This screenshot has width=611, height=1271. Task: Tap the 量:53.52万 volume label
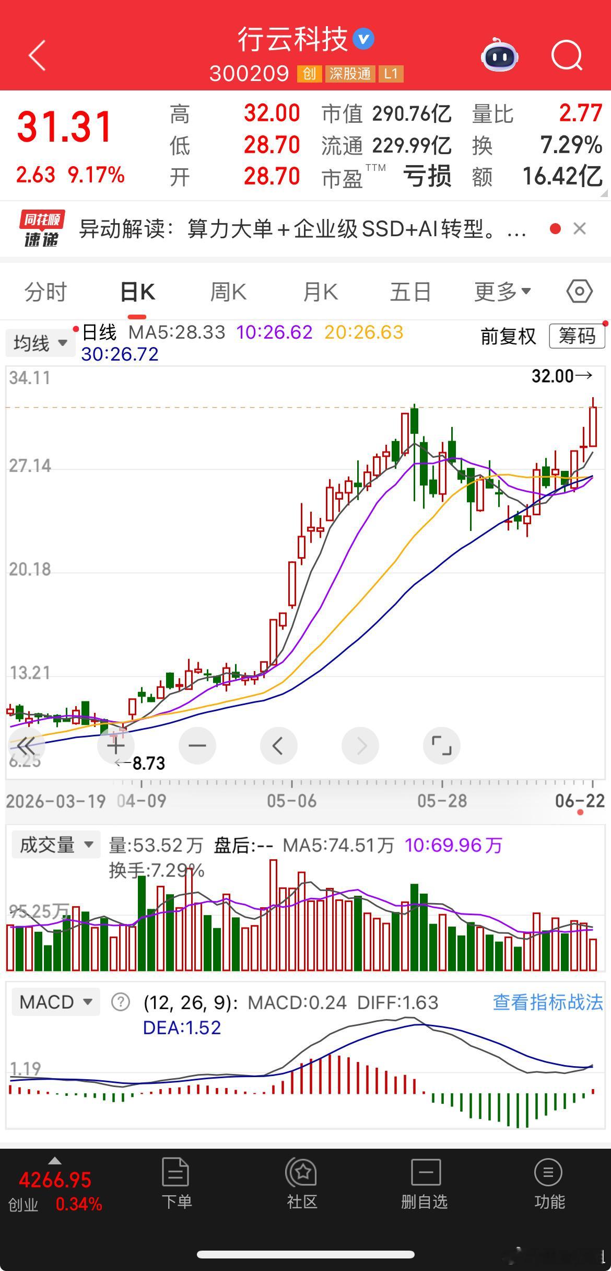[156, 845]
